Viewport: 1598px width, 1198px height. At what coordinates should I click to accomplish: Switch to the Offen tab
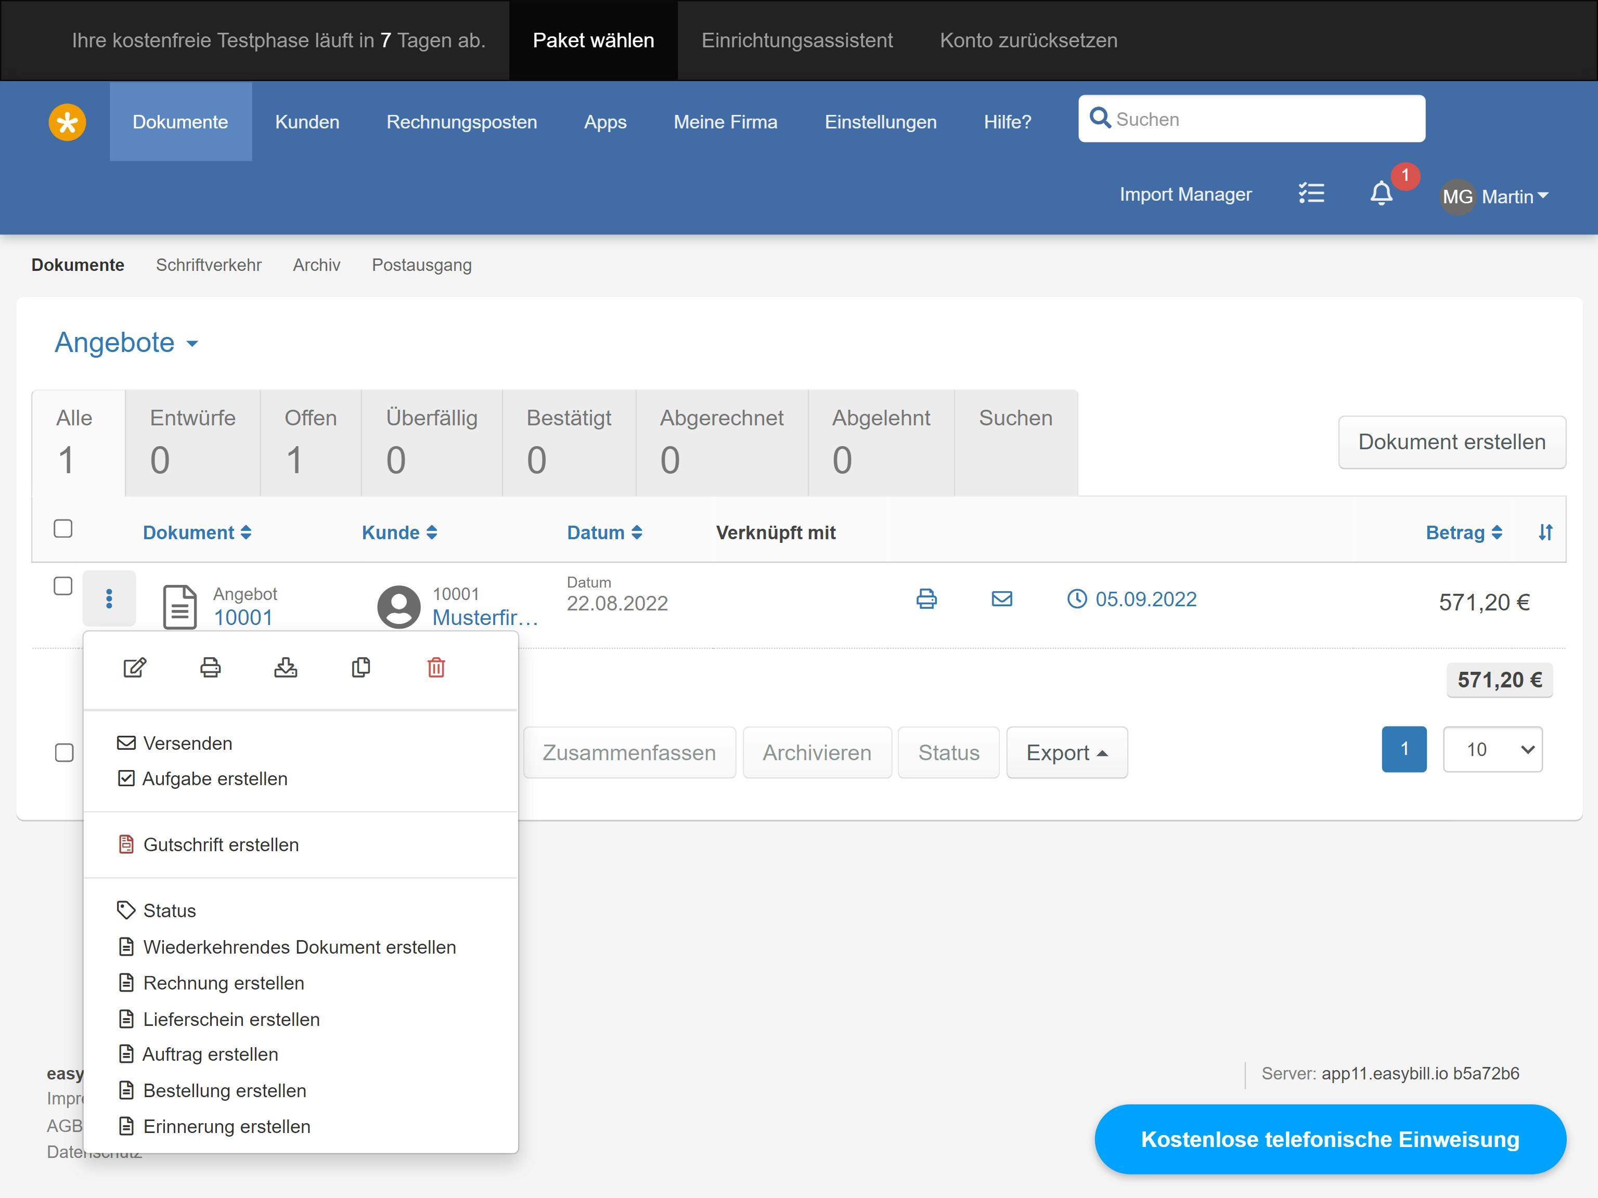[311, 442]
